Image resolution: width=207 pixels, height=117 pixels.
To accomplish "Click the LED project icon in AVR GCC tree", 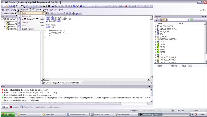I will tap(5, 19).
